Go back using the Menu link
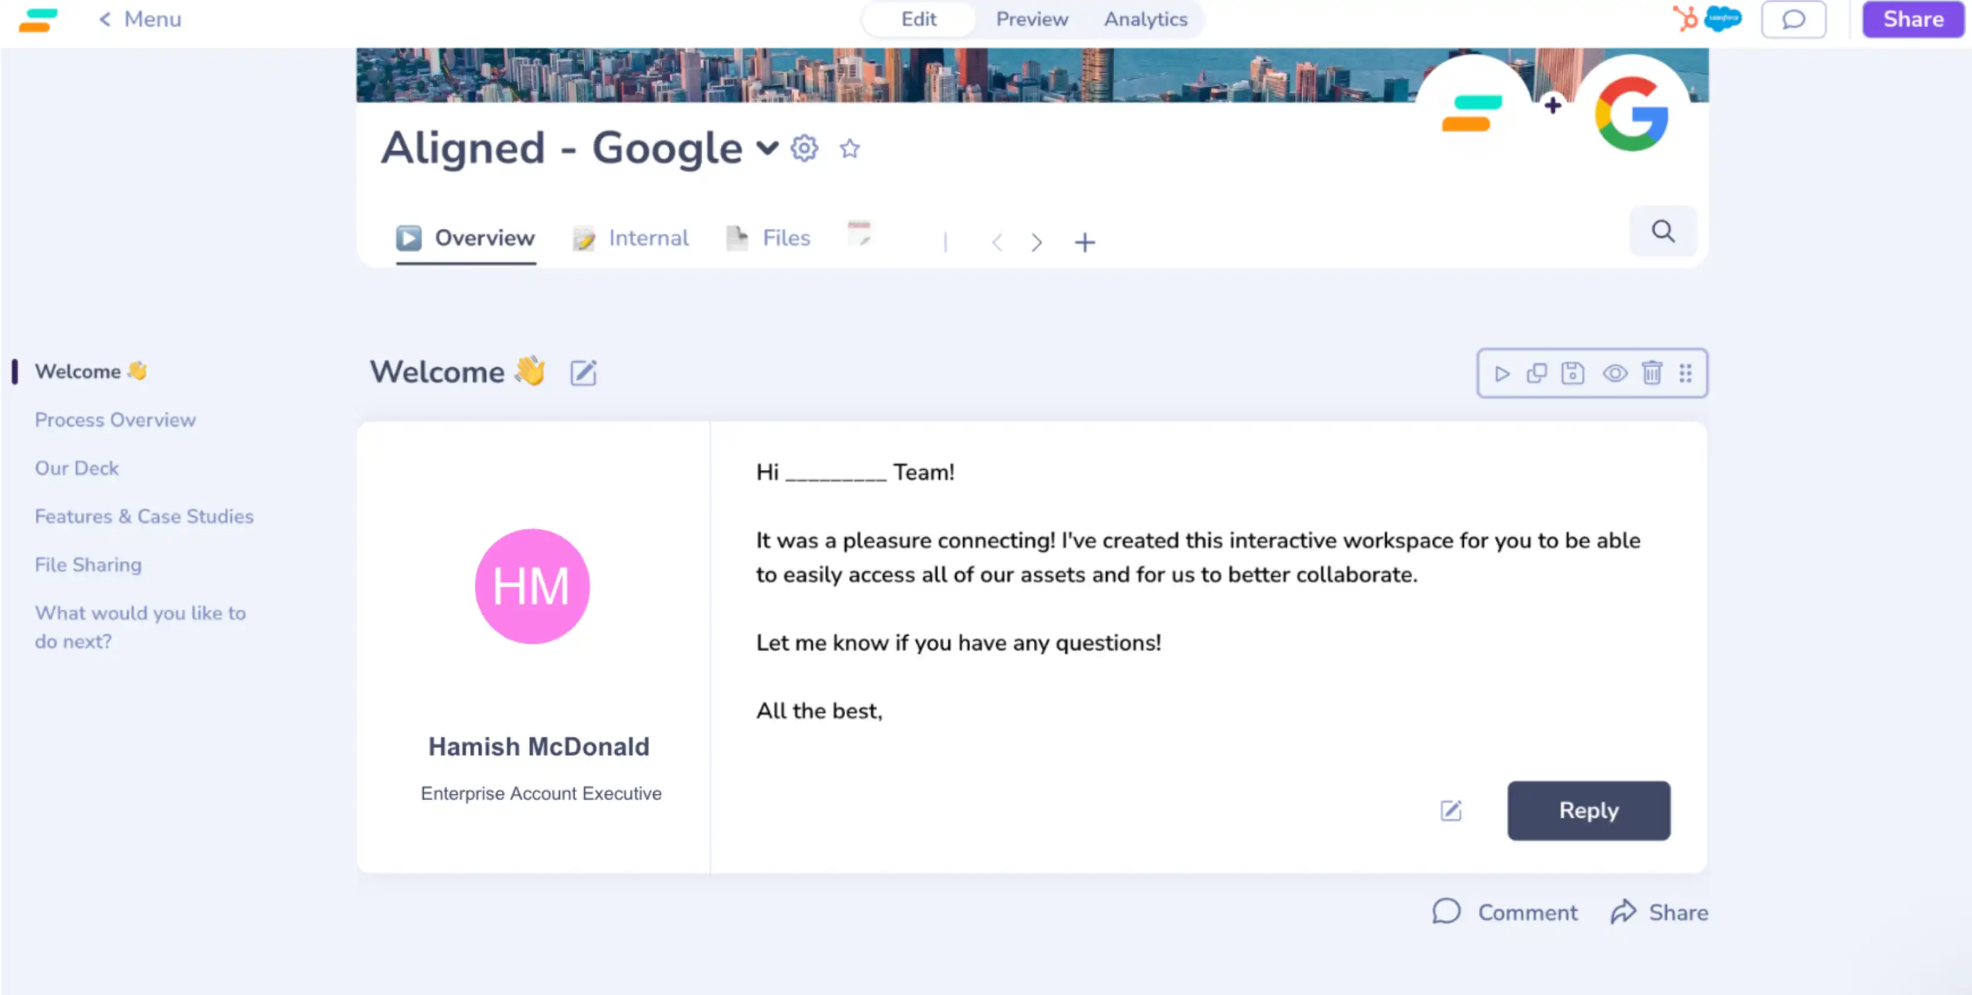 pos(140,19)
